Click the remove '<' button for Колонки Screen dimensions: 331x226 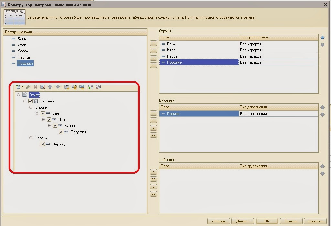[x=154, y=128]
